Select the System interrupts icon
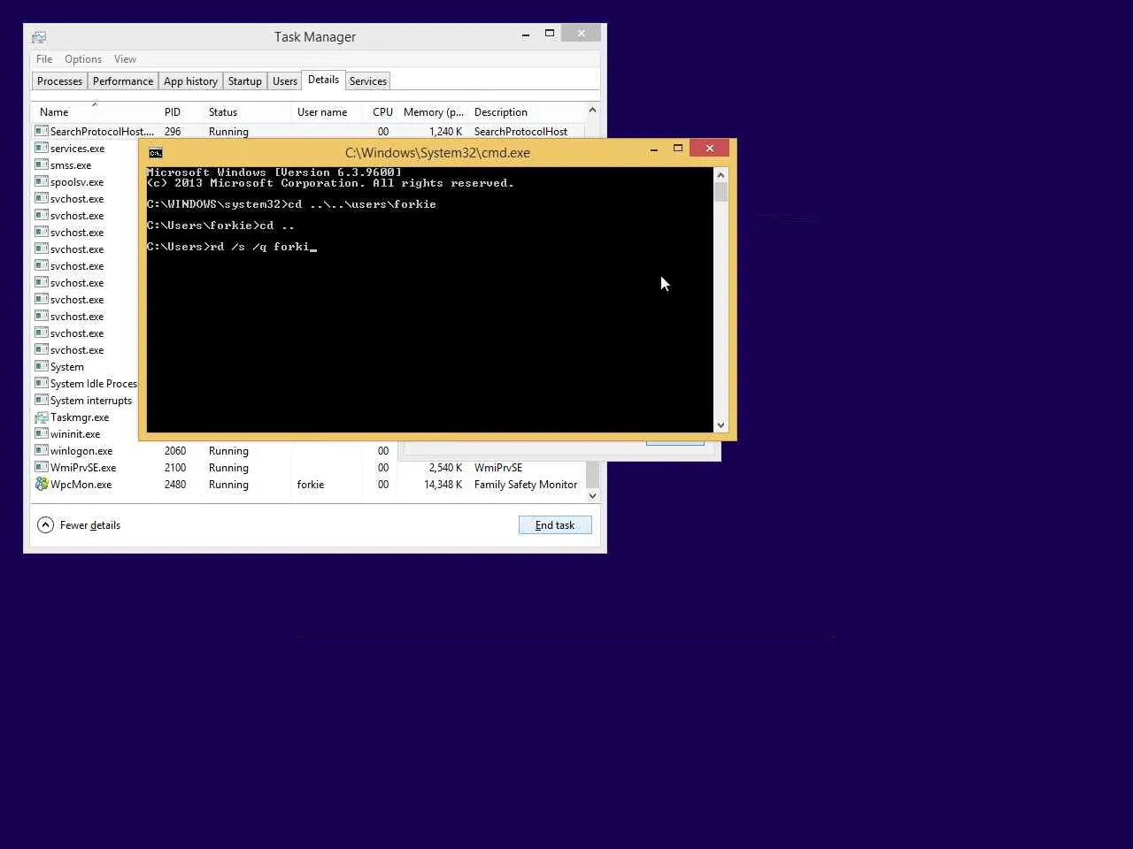This screenshot has height=849, width=1133. pos(41,401)
